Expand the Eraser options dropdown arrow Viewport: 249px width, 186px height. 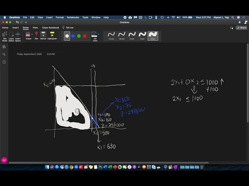pyautogui.click(x=32, y=34)
